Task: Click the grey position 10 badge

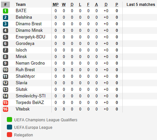Action: [x=6, y=70]
